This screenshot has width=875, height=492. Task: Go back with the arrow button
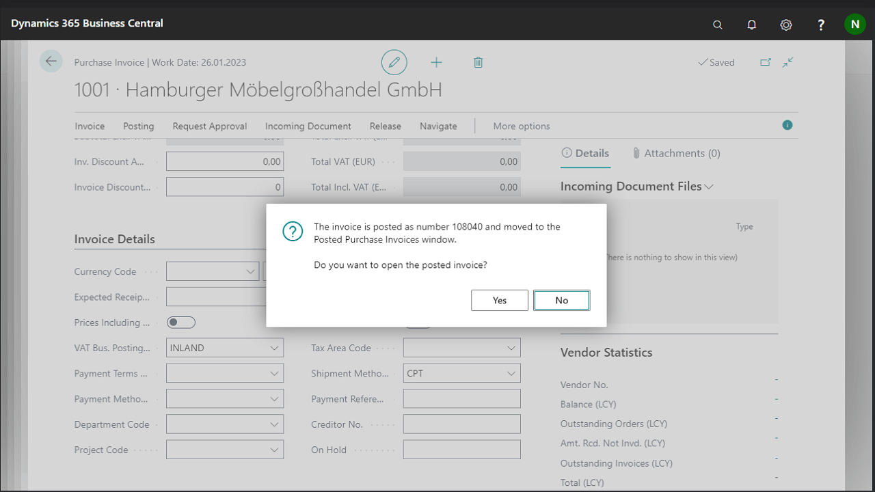51,61
